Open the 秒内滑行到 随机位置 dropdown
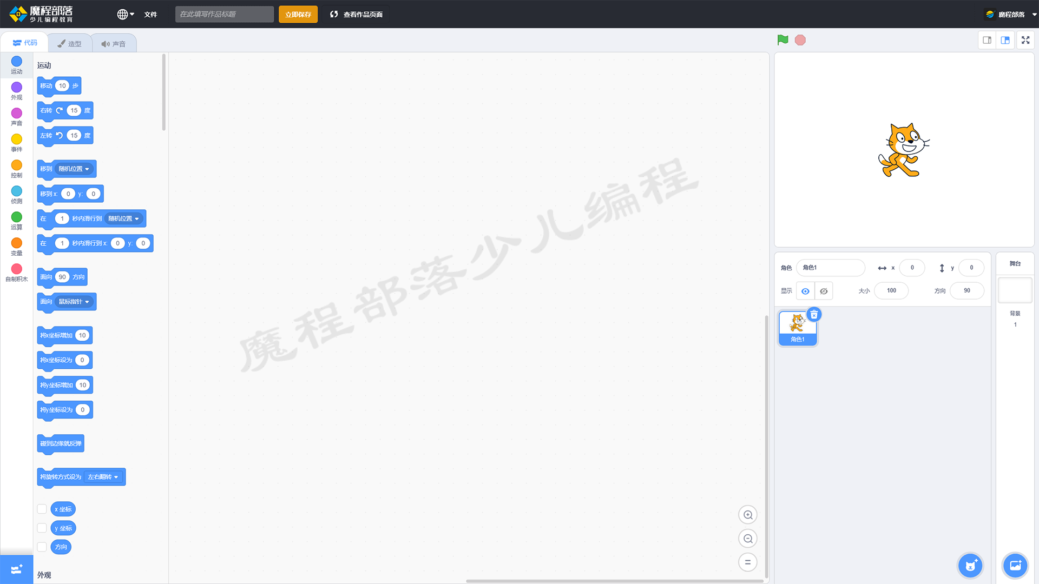 (x=124, y=218)
